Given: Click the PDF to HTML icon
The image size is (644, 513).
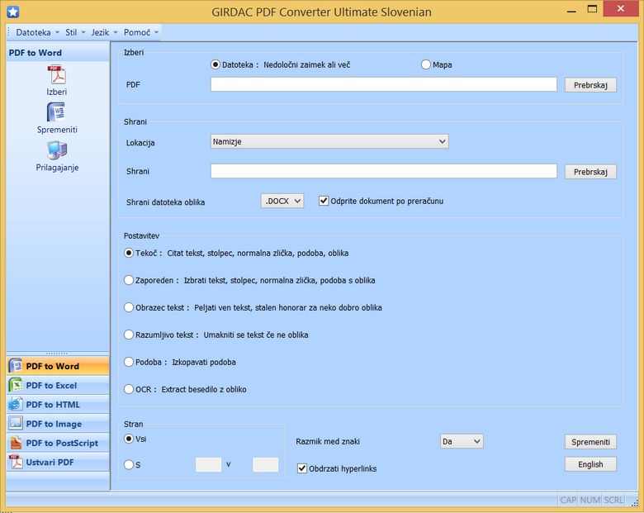Looking at the screenshot, I should 16,405.
